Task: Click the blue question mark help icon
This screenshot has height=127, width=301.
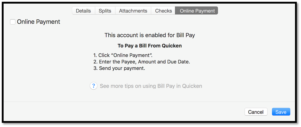Action: click(94, 86)
